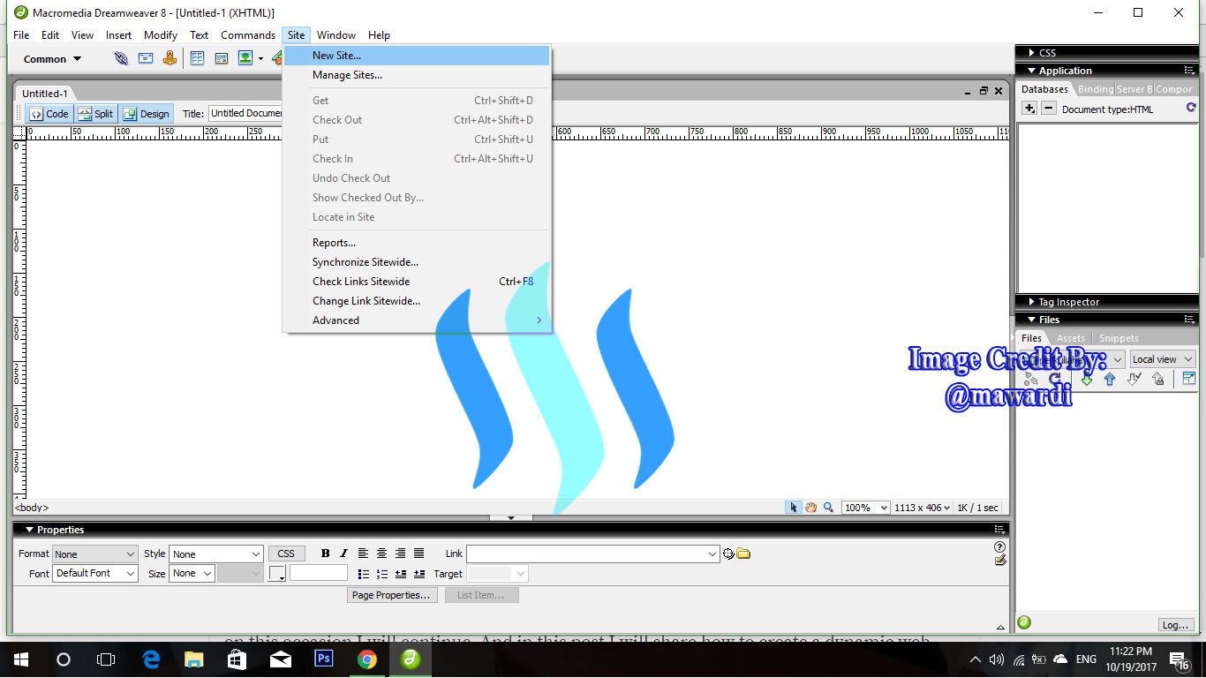Click the Point to File target icon
Image resolution: width=1206 pixels, height=678 pixels.
[728, 554]
